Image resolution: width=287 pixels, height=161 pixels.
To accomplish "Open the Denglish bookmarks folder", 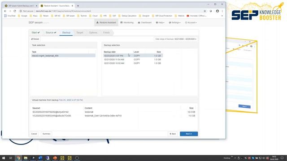I will 144,16.
